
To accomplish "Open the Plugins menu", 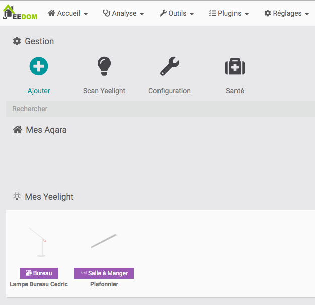I will click(229, 13).
